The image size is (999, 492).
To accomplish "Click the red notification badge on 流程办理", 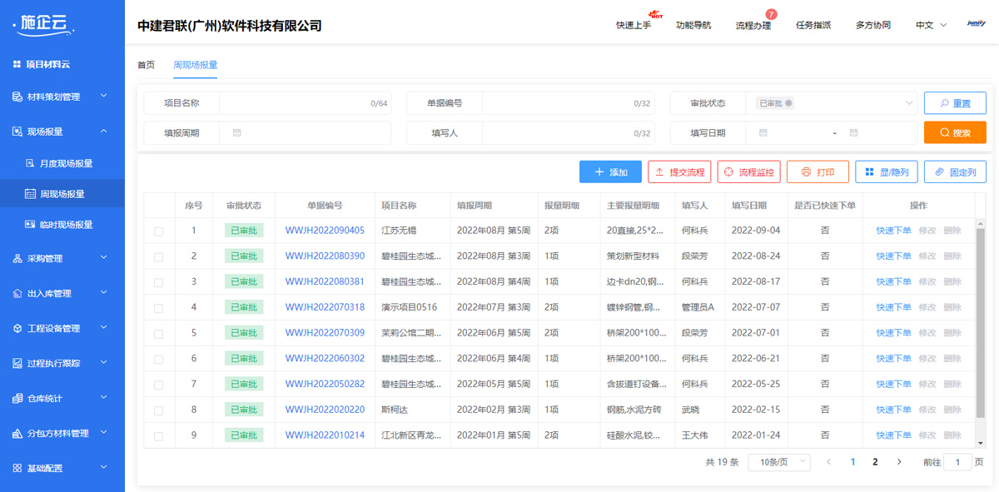I will click(771, 14).
